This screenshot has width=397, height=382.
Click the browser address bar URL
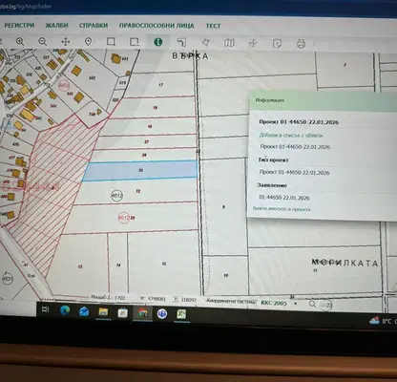coord(26,7)
